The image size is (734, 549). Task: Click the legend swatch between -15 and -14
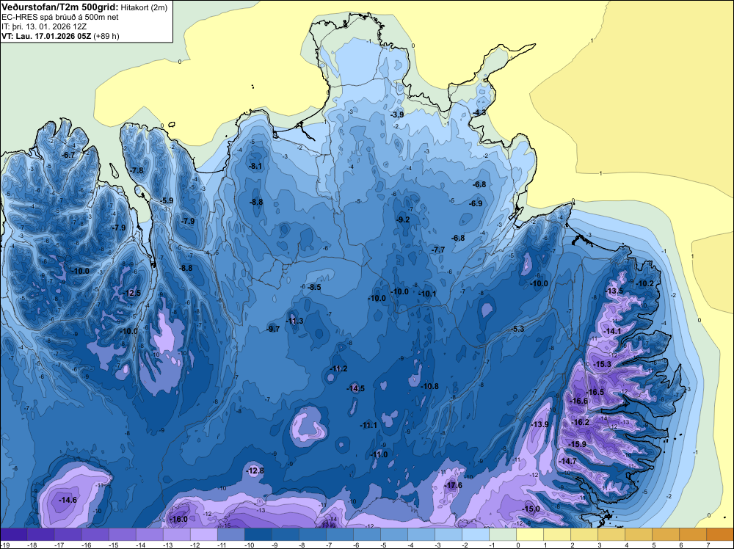[x=123, y=534]
